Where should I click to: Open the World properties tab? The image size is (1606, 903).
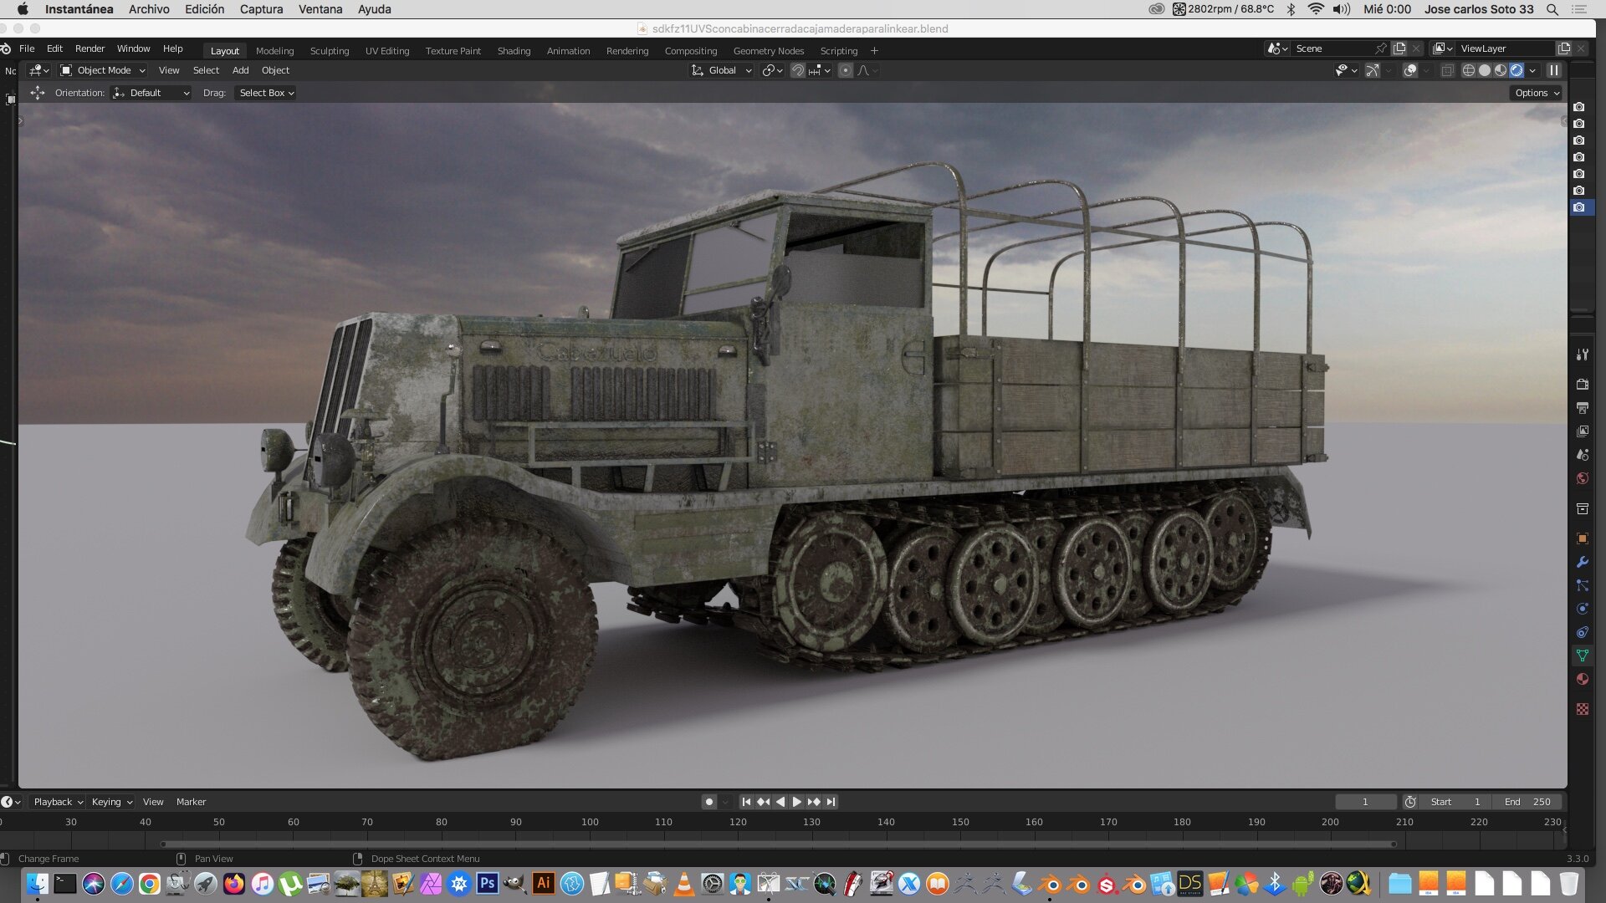click(1582, 478)
